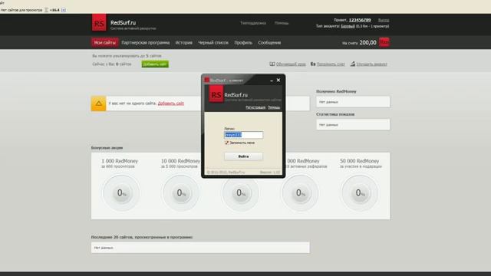Open the Профиль menu item
491x276 pixels.
(x=243, y=43)
